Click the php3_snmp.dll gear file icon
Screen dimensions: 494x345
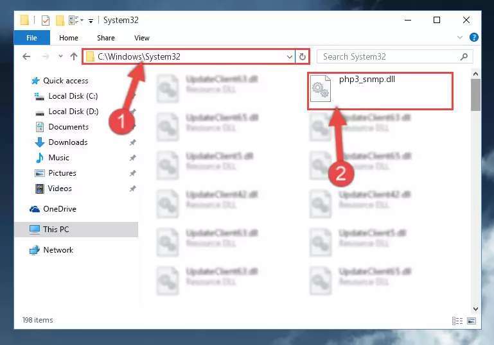321,88
